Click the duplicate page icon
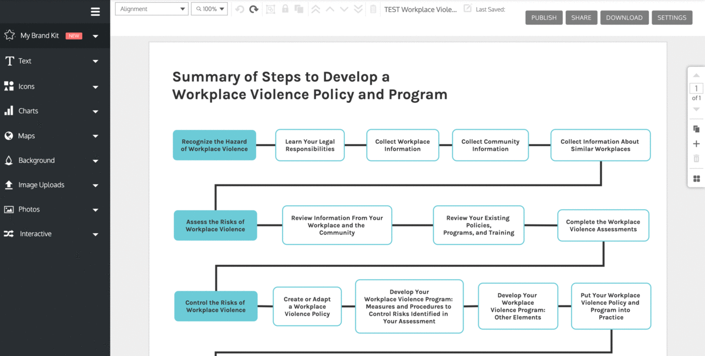The width and height of the screenshot is (705, 356). 696,129
